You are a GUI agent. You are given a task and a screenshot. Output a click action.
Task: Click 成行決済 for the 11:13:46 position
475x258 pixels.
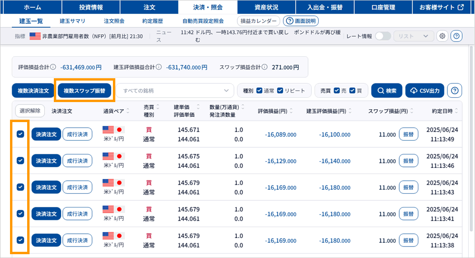[77, 161]
